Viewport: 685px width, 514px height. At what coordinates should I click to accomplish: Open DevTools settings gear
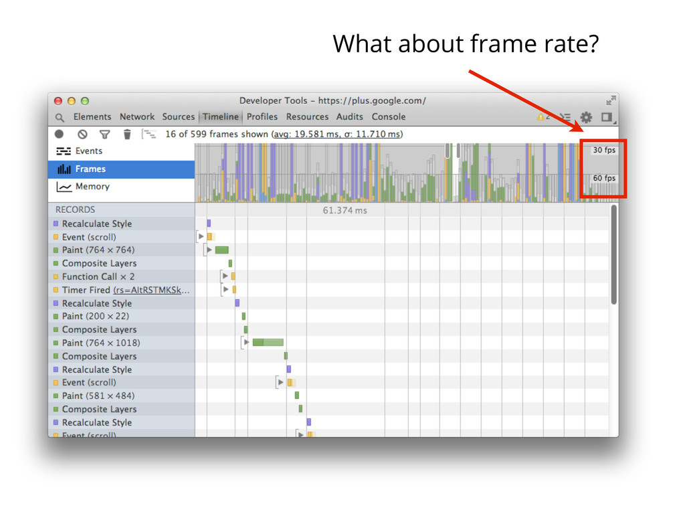click(586, 117)
